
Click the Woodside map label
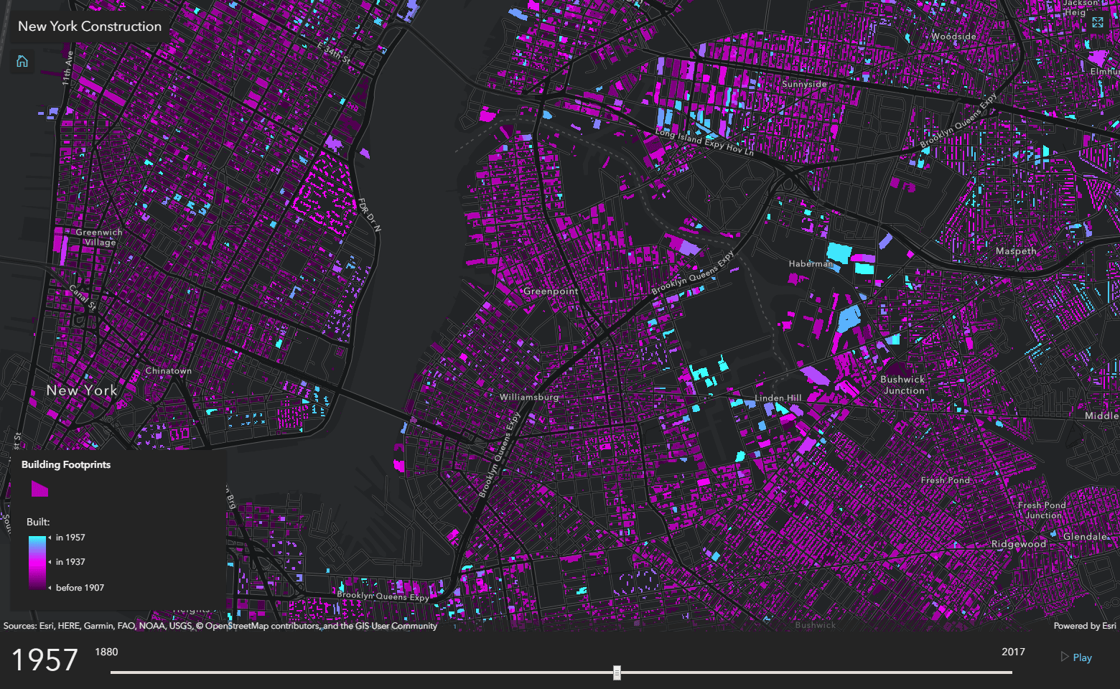click(953, 36)
